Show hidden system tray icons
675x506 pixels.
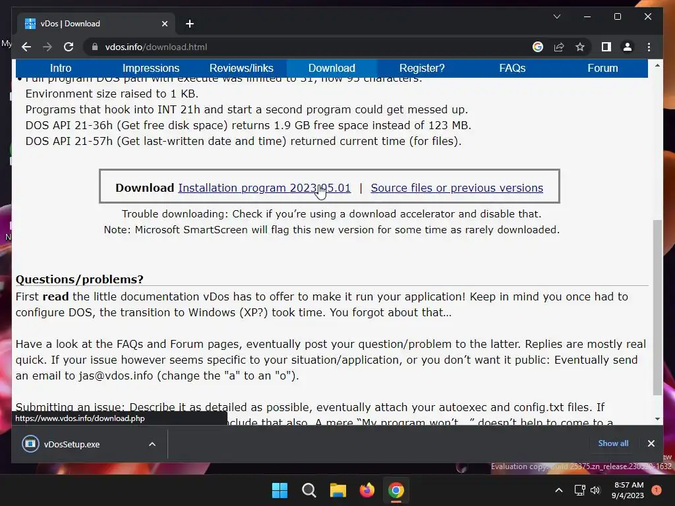(x=559, y=490)
